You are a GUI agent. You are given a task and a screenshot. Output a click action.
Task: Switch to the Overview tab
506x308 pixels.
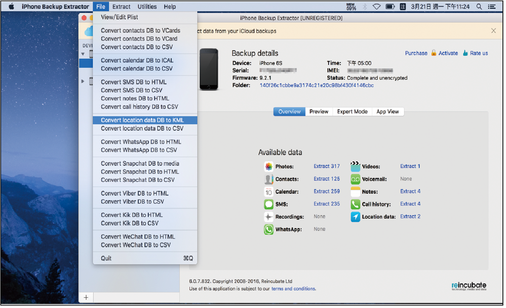click(289, 111)
